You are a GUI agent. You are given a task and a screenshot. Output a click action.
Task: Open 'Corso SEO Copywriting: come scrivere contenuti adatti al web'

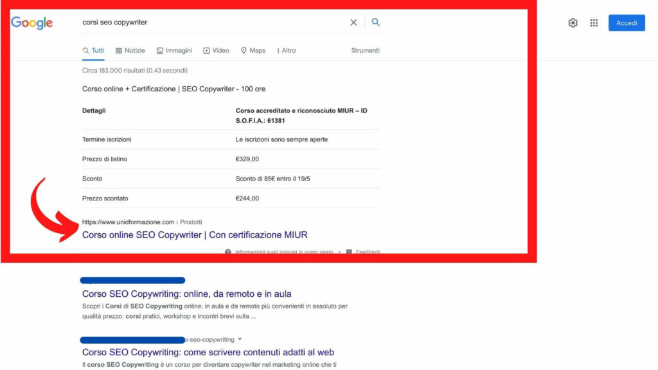click(208, 352)
